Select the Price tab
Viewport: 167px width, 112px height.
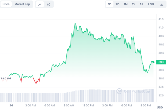pyautogui.click(x=6, y=4)
